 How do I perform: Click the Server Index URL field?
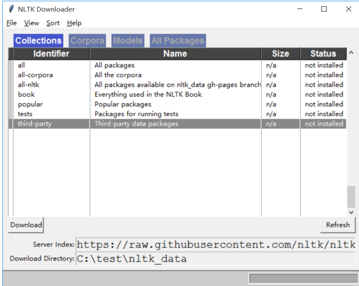(x=215, y=244)
